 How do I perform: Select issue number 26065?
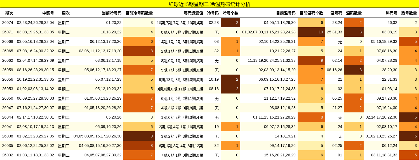click(8, 51)
